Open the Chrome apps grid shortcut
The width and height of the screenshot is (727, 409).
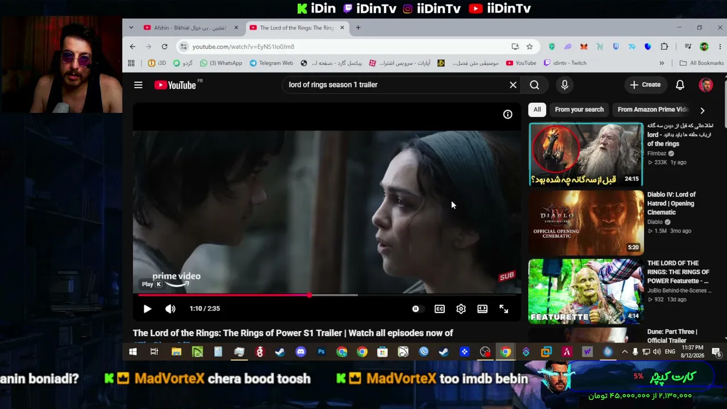[x=131, y=63]
